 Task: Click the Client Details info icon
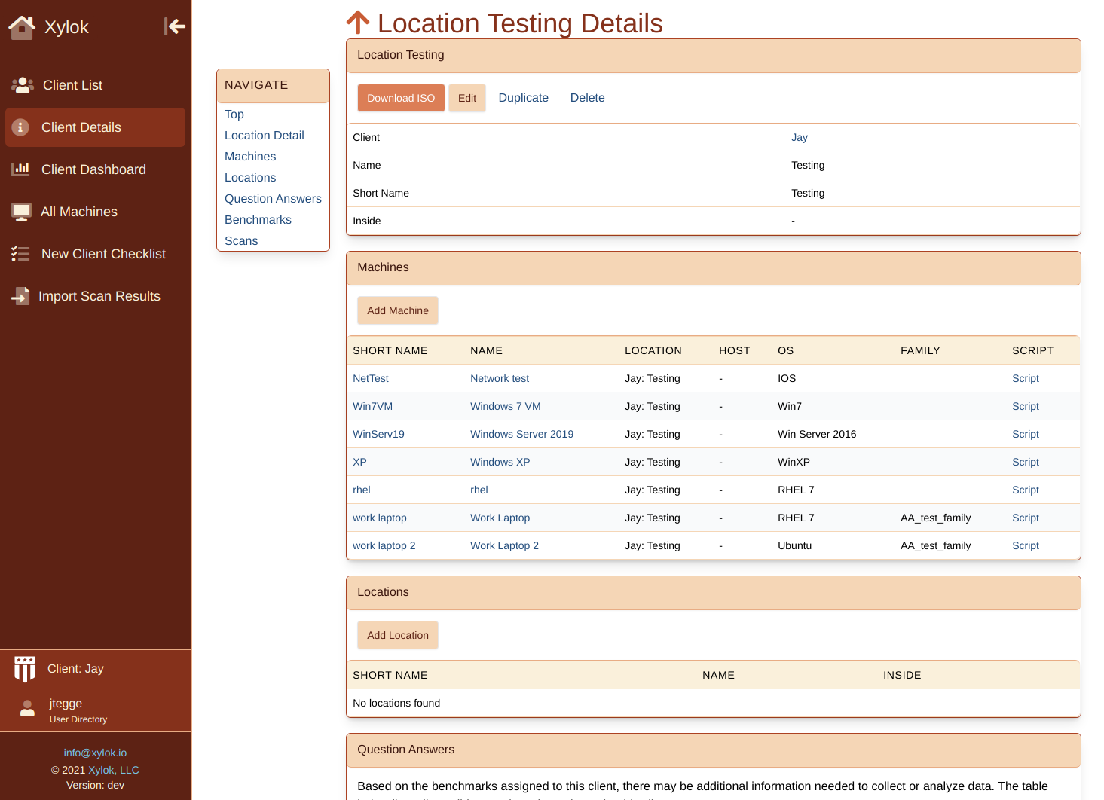tap(21, 127)
